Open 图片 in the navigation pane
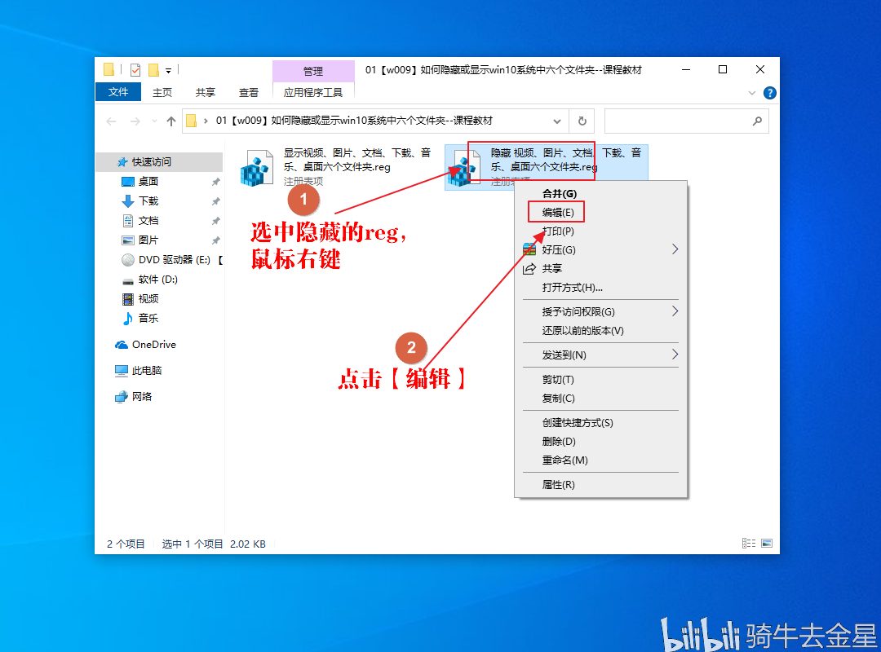This screenshot has width=881, height=652. click(x=148, y=240)
